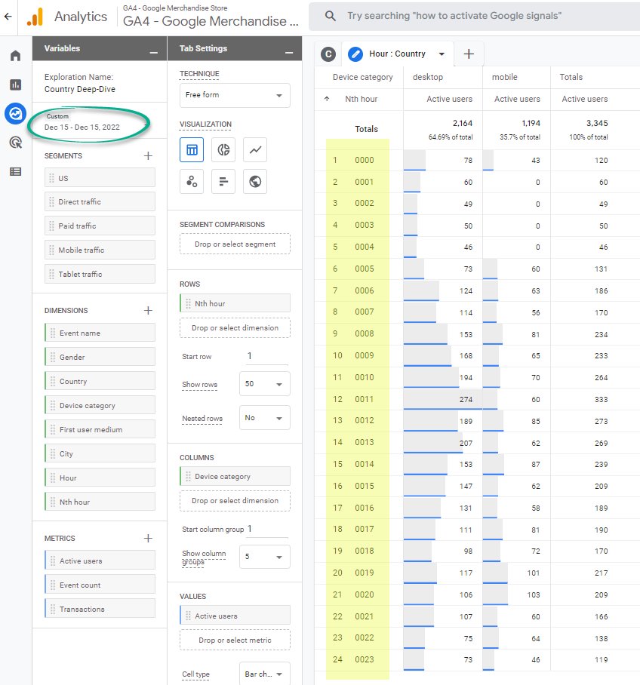Add a new metric with plus

tap(148, 538)
